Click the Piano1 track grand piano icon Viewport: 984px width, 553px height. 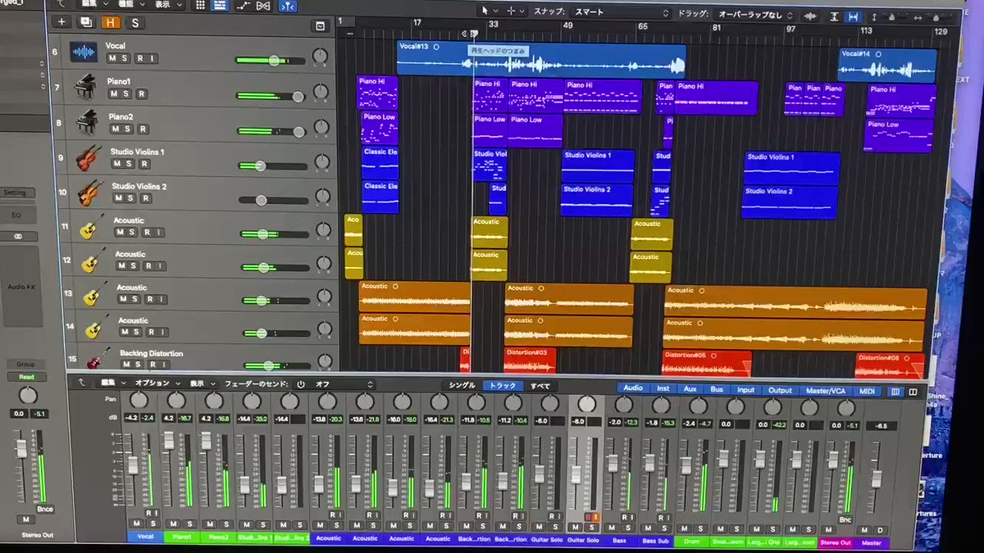[x=85, y=87]
